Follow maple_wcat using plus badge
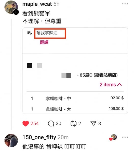This screenshot has height=151, width=134. click(16, 12)
